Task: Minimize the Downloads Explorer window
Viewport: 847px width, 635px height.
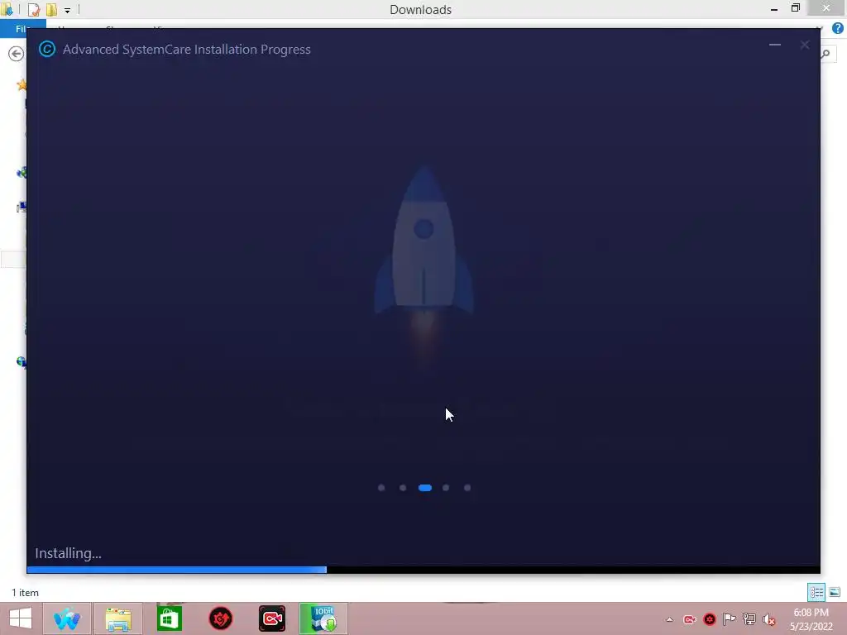Action: click(x=774, y=9)
